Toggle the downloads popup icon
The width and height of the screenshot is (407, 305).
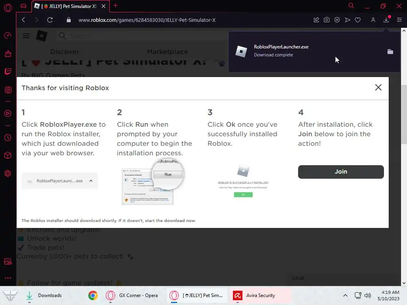coord(386,19)
